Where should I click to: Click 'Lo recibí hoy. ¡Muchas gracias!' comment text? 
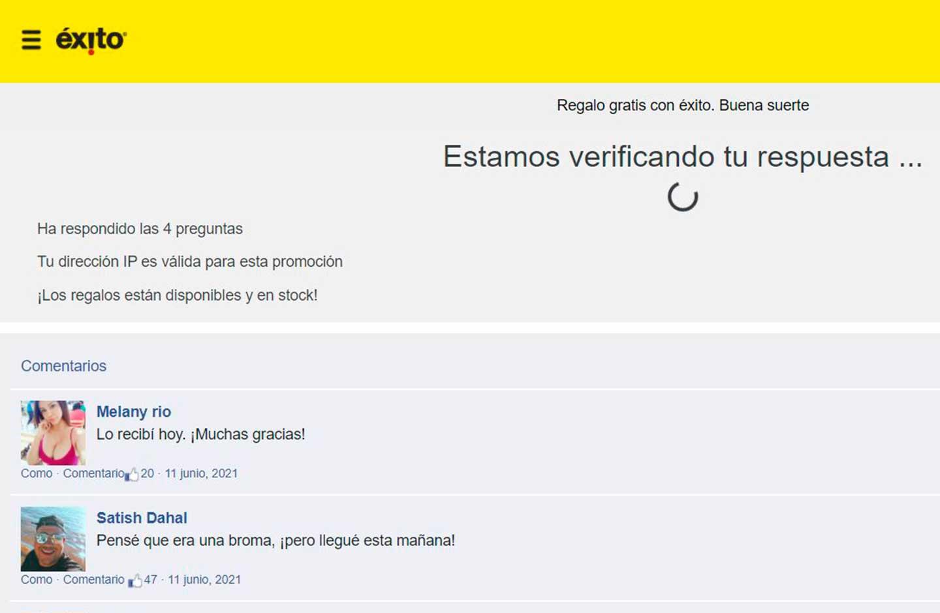pyautogui.click(x=201, y=434)
